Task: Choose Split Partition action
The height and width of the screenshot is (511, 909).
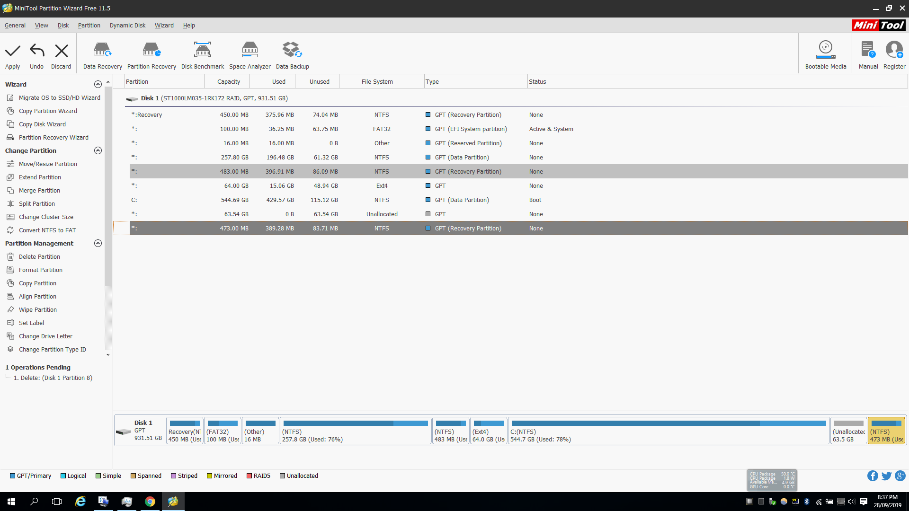Action: [x=31, y=204]
